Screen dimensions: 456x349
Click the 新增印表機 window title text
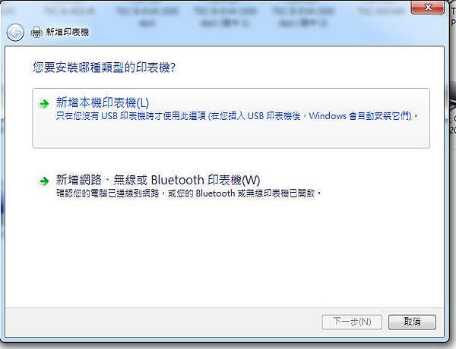pos(67,32)
